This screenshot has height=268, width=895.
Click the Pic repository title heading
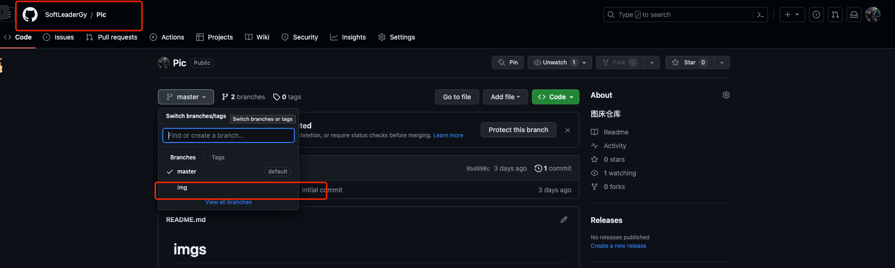180,63
